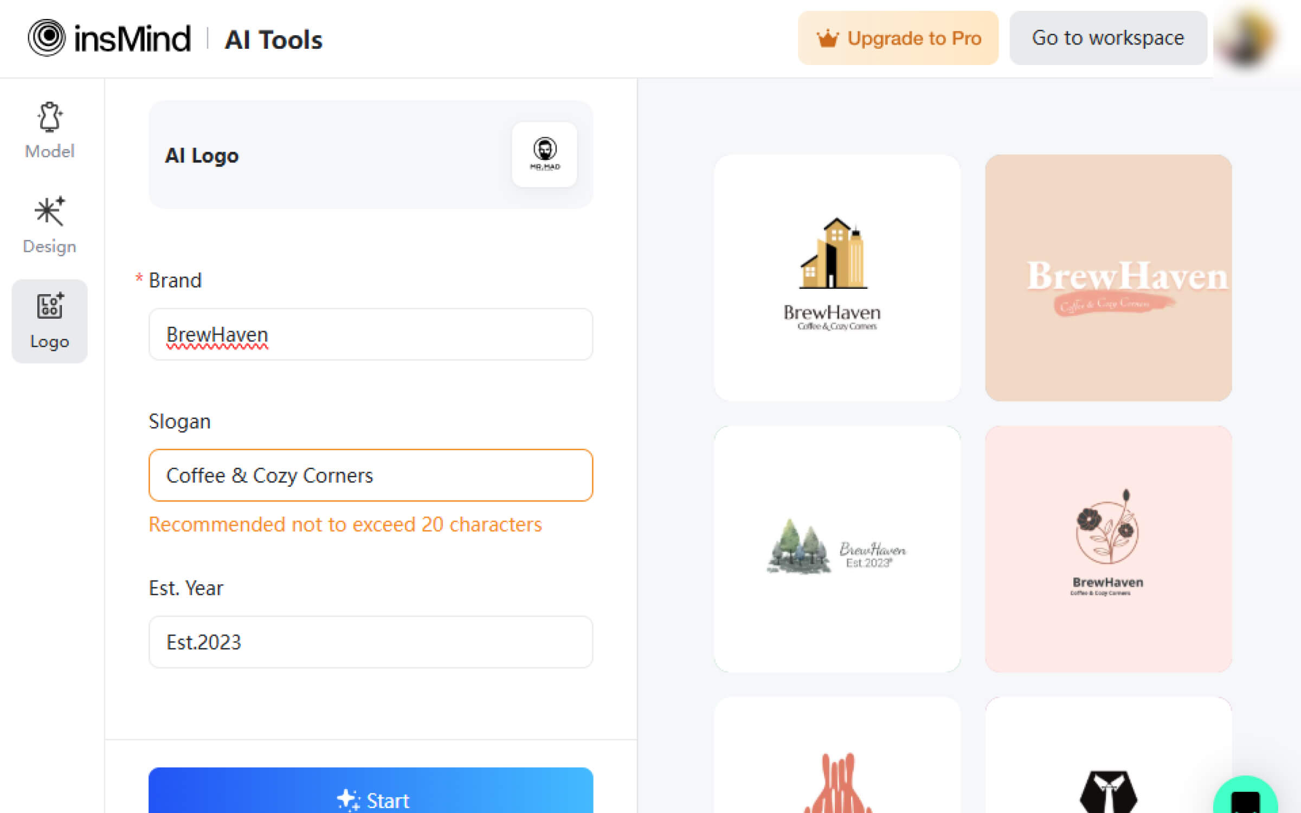Select the gold building BrewHaven logo
1301x813 pixels.
point(837,278)
